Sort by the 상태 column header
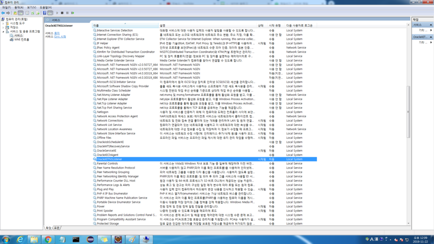Image resolution: width=434 pixels, height=244 pixels. point(262,25)
